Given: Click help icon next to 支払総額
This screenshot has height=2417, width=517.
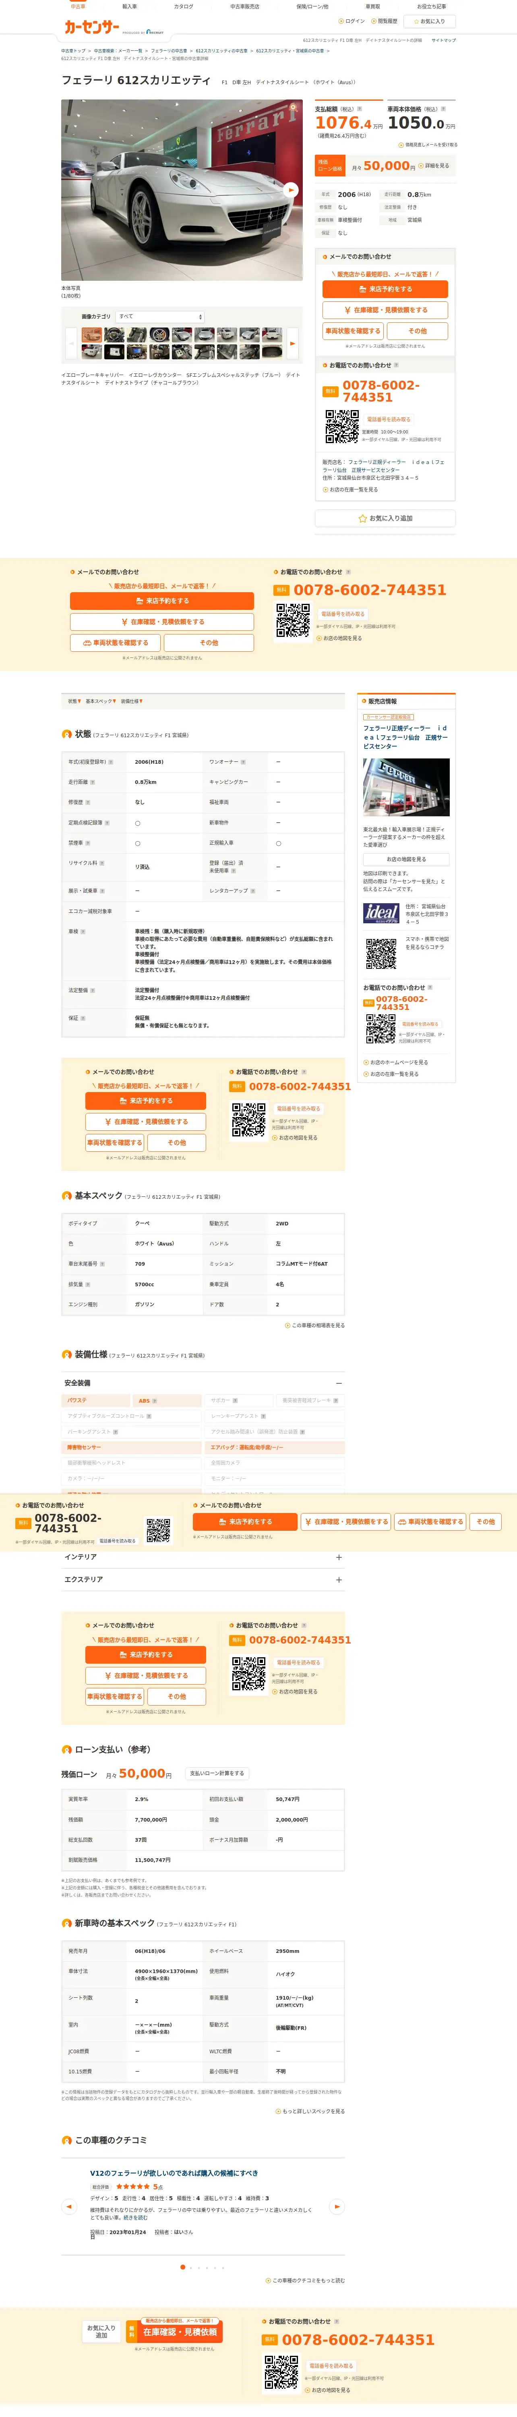Looking at the screenshot, I should [360, 109].
